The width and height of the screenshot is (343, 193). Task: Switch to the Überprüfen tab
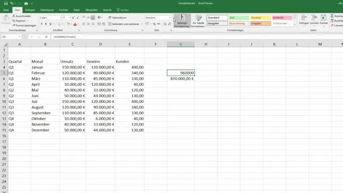pyautogui.click(x=92, y=10)
